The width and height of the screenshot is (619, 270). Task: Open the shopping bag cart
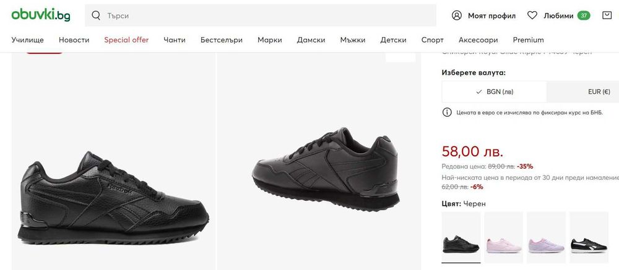pos(607,15)
